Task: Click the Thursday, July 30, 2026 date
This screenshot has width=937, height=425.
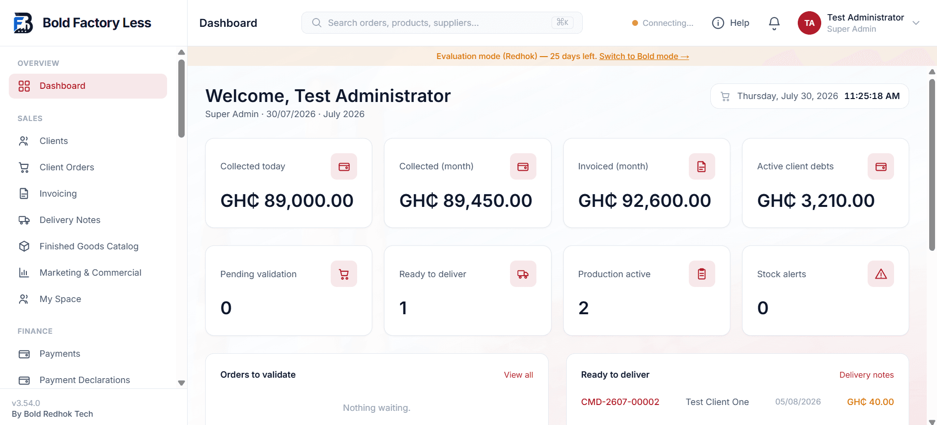Action: 788,96
